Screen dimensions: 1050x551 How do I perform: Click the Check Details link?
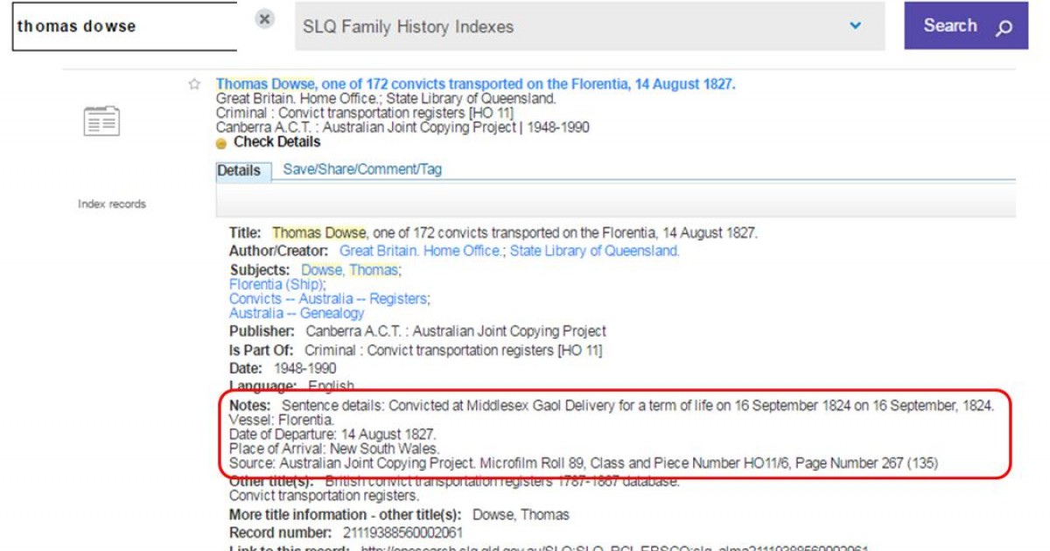point(276,142)
